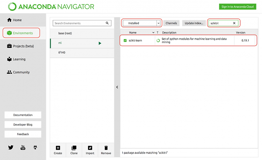Image resolution: width=262 pixels, height=160 pixels.
Task: Select the ml environment
Action: 82,43
